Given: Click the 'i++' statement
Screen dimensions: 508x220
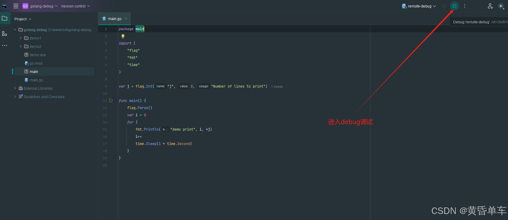Looking at the screenshot, I should click(x=139, y=137).
